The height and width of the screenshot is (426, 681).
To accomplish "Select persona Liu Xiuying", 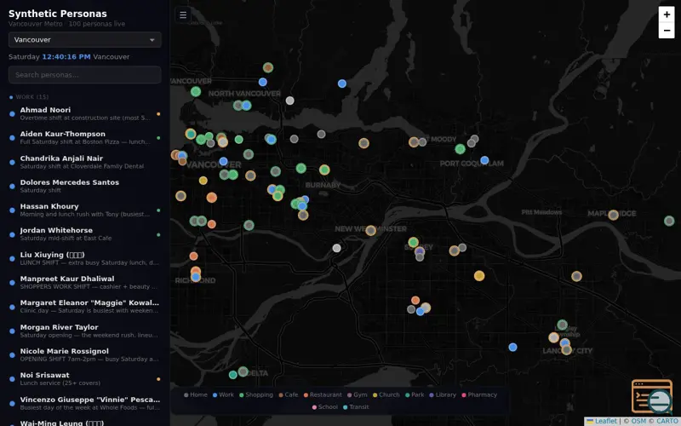I will [84, 259].
